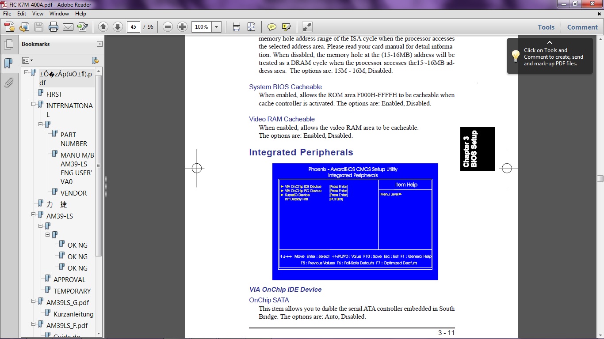Fit one full page to window icon
This screenshot has width=604, height=339.
[251, 27]
